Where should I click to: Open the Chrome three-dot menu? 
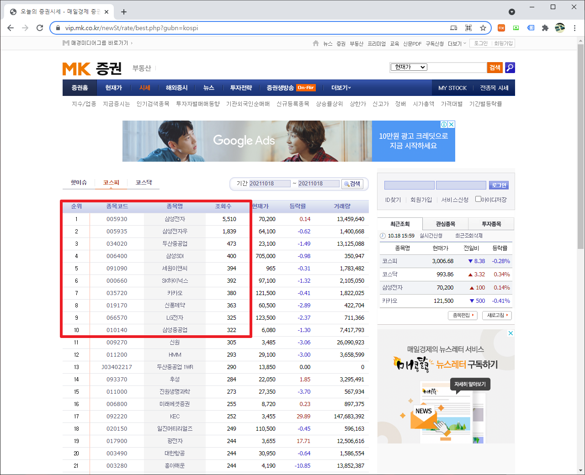[575, 28]
